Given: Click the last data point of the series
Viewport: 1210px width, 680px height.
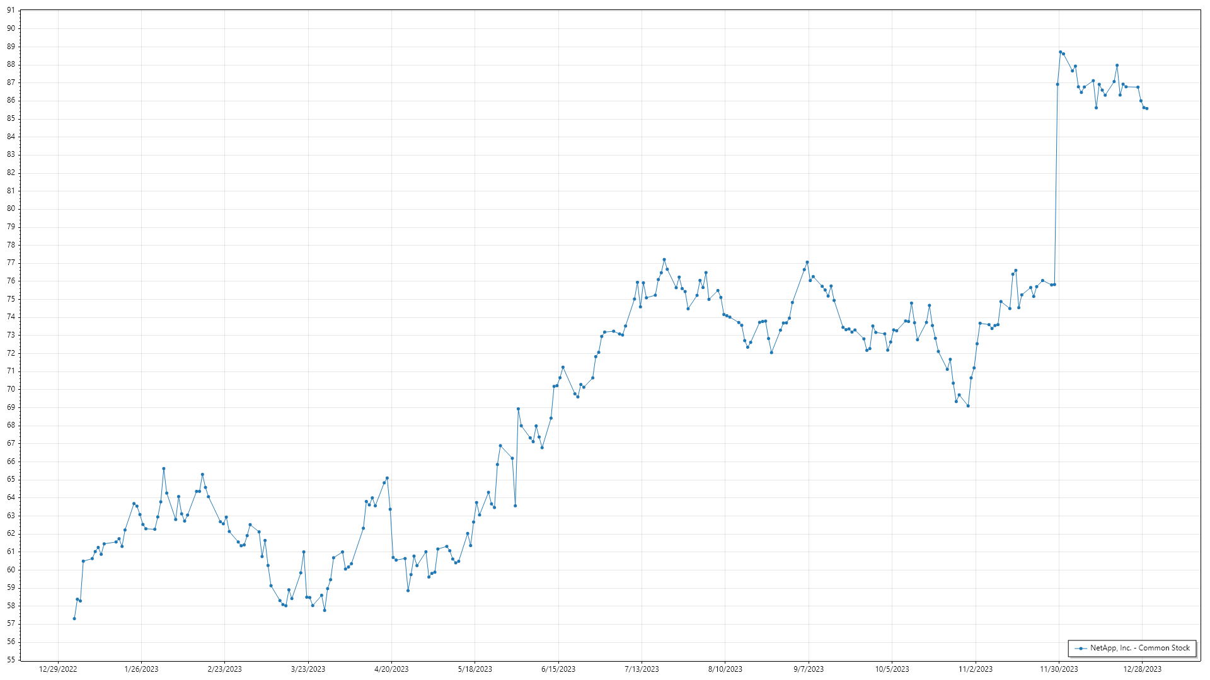Looking at the screenshot, I should 1146,109.
